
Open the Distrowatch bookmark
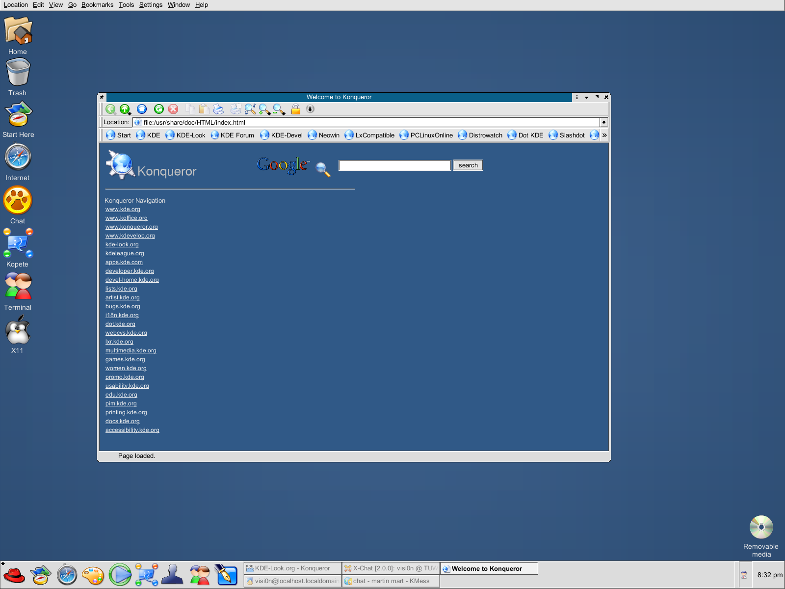tap(480, 135)
